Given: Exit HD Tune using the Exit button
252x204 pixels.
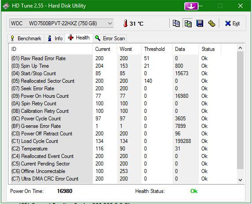Looking at the screenshot, I should (x=233, y=23).
